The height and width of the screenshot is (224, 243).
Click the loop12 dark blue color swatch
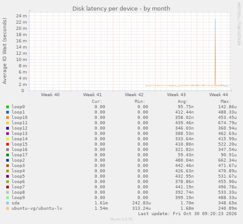click(8, 128)
